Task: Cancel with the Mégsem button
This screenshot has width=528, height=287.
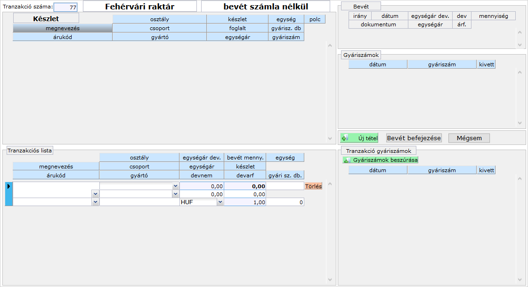Action: coord(469,138)
